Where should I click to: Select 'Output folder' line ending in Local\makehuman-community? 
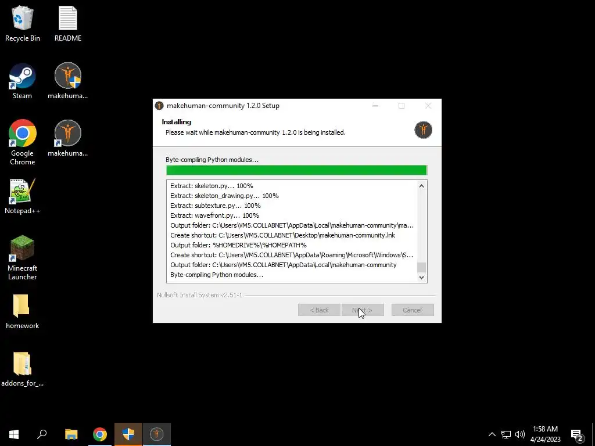(x=284, y=265)
